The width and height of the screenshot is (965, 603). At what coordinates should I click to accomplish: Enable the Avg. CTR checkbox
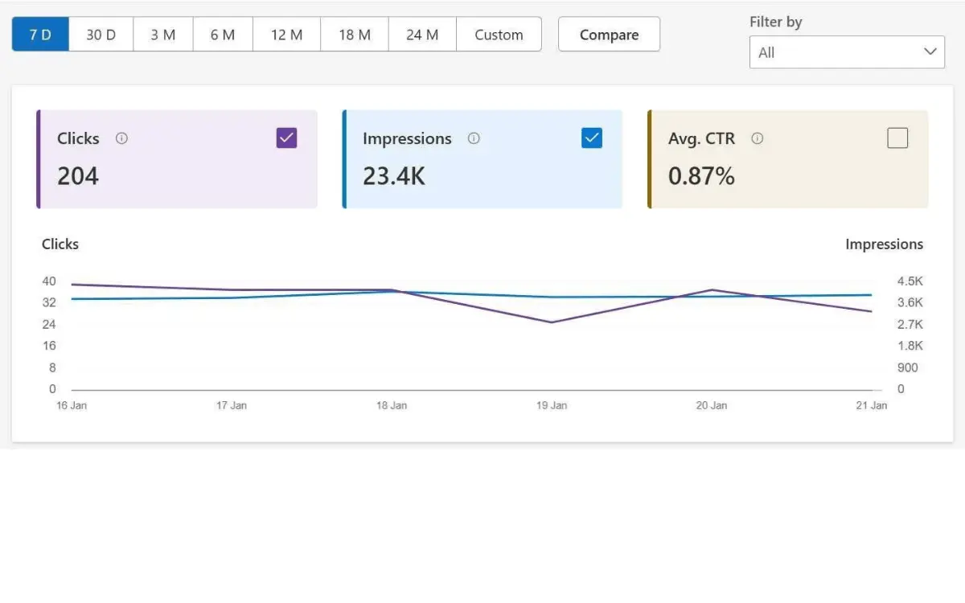897,137
